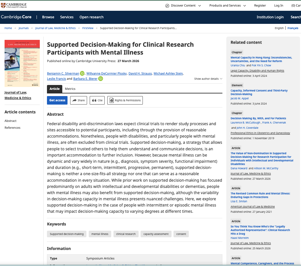Click the Discover Content compass icon
The image size is (301, 266).
[167, 6]
